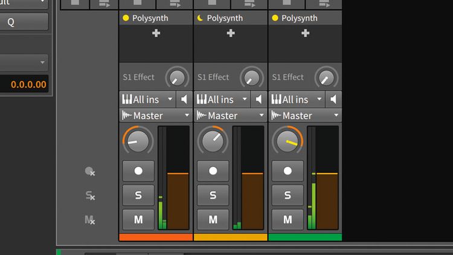Screen dimensions: 453x255
Task: Switch green track playback to arranger
Action: click(x=324, y=4)
